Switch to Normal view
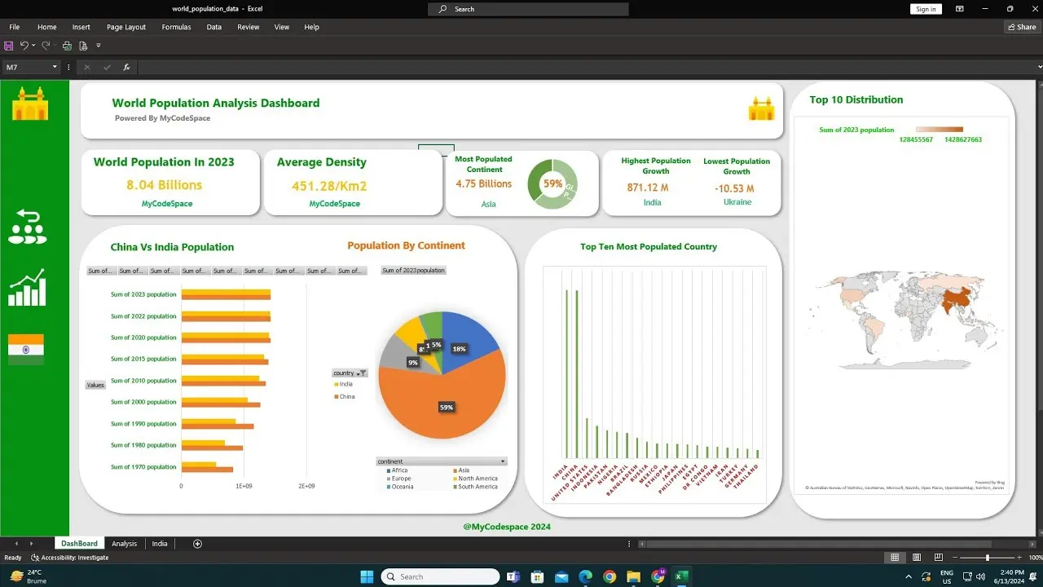The image size is (1043, 587). tap(895, 558)
